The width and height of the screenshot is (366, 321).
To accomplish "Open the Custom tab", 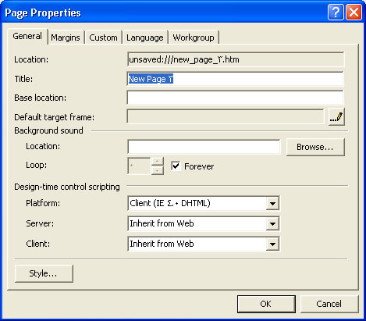I will pyautogui.click(x=103, y=37).
